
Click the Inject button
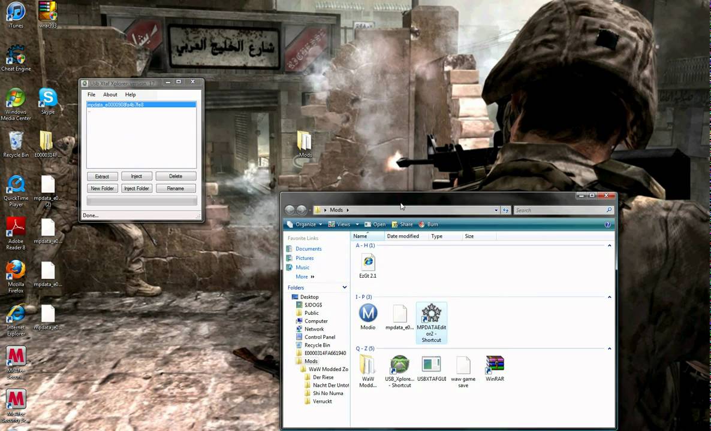137,176
